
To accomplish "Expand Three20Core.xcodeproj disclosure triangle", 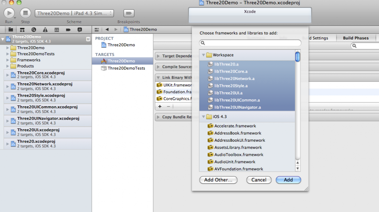I will click(x=7, y=75).
